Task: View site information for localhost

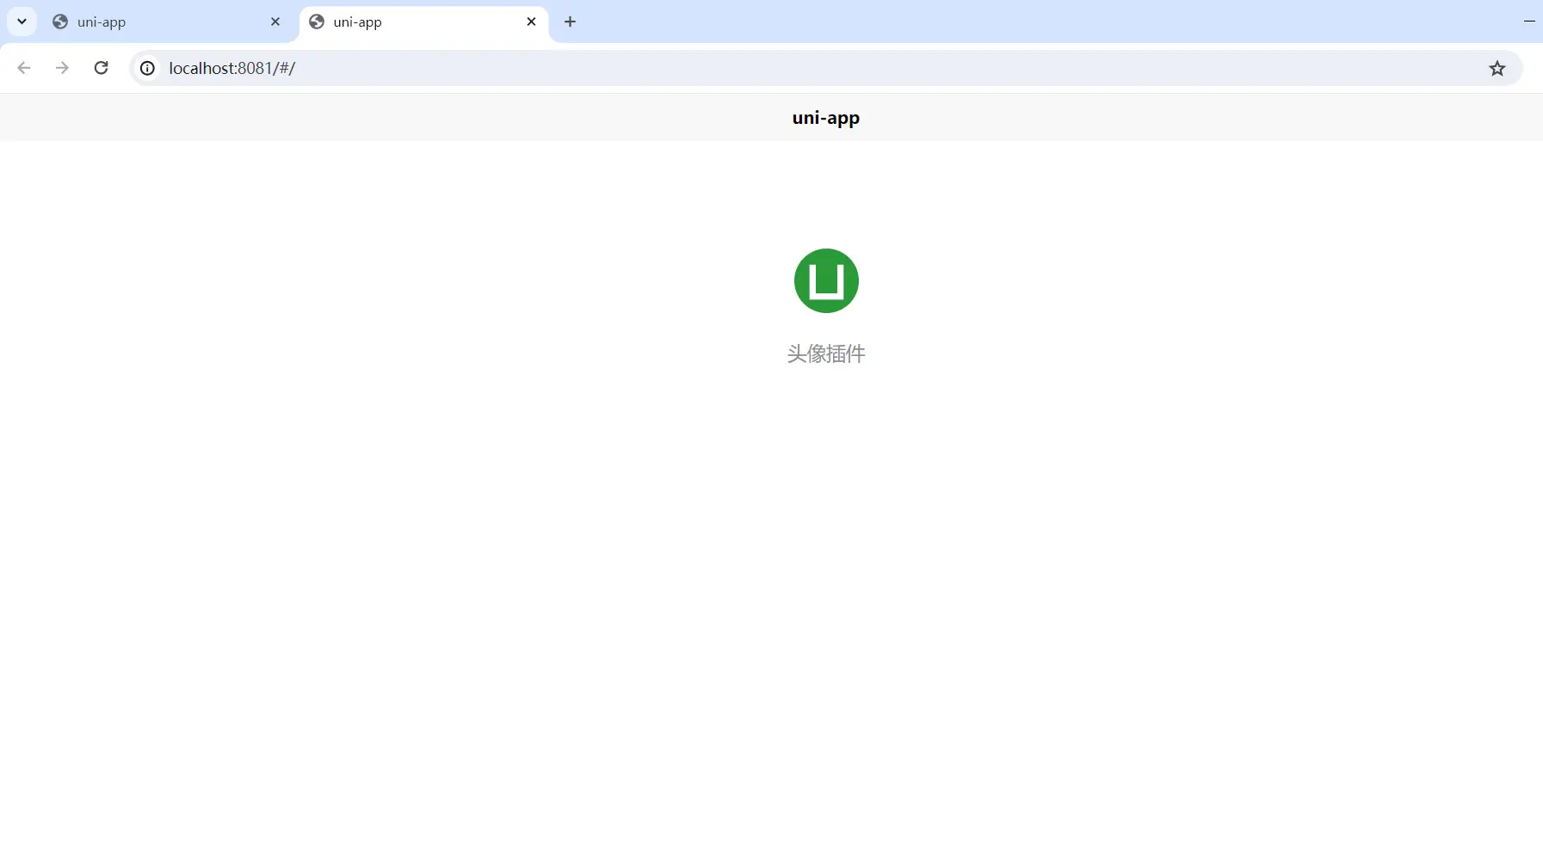Action: [x=148, y=68]
